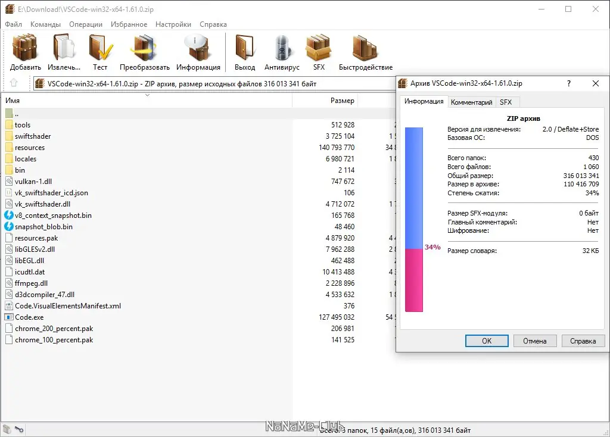Open the Избранное menu
The height and width of the screenshot is (437, 610).
click(129, 24)
